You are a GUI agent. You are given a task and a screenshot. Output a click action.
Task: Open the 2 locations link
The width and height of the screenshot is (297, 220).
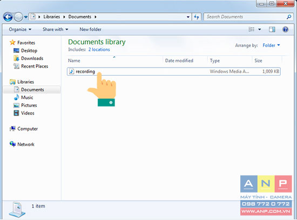tap(99, 50)
